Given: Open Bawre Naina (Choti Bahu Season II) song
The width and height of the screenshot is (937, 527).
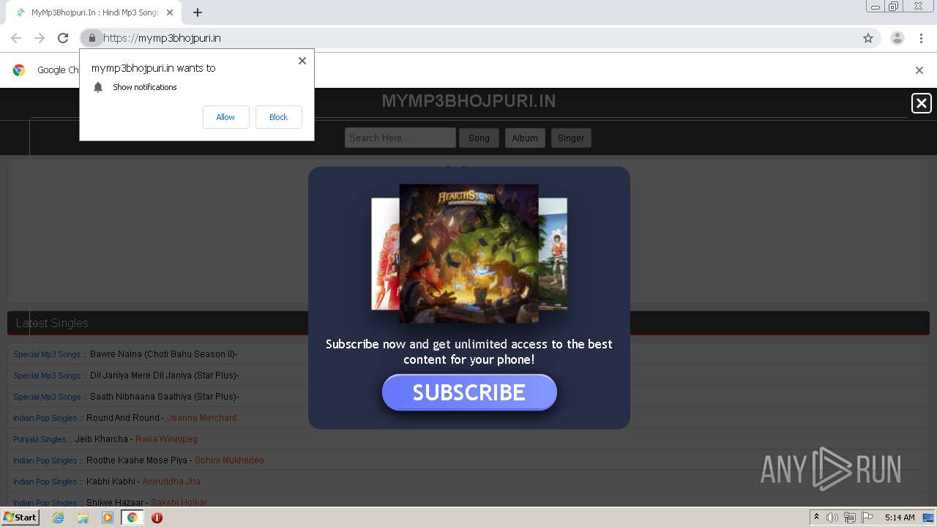Looking at the screenshot, I should click(x=163, y=354).
